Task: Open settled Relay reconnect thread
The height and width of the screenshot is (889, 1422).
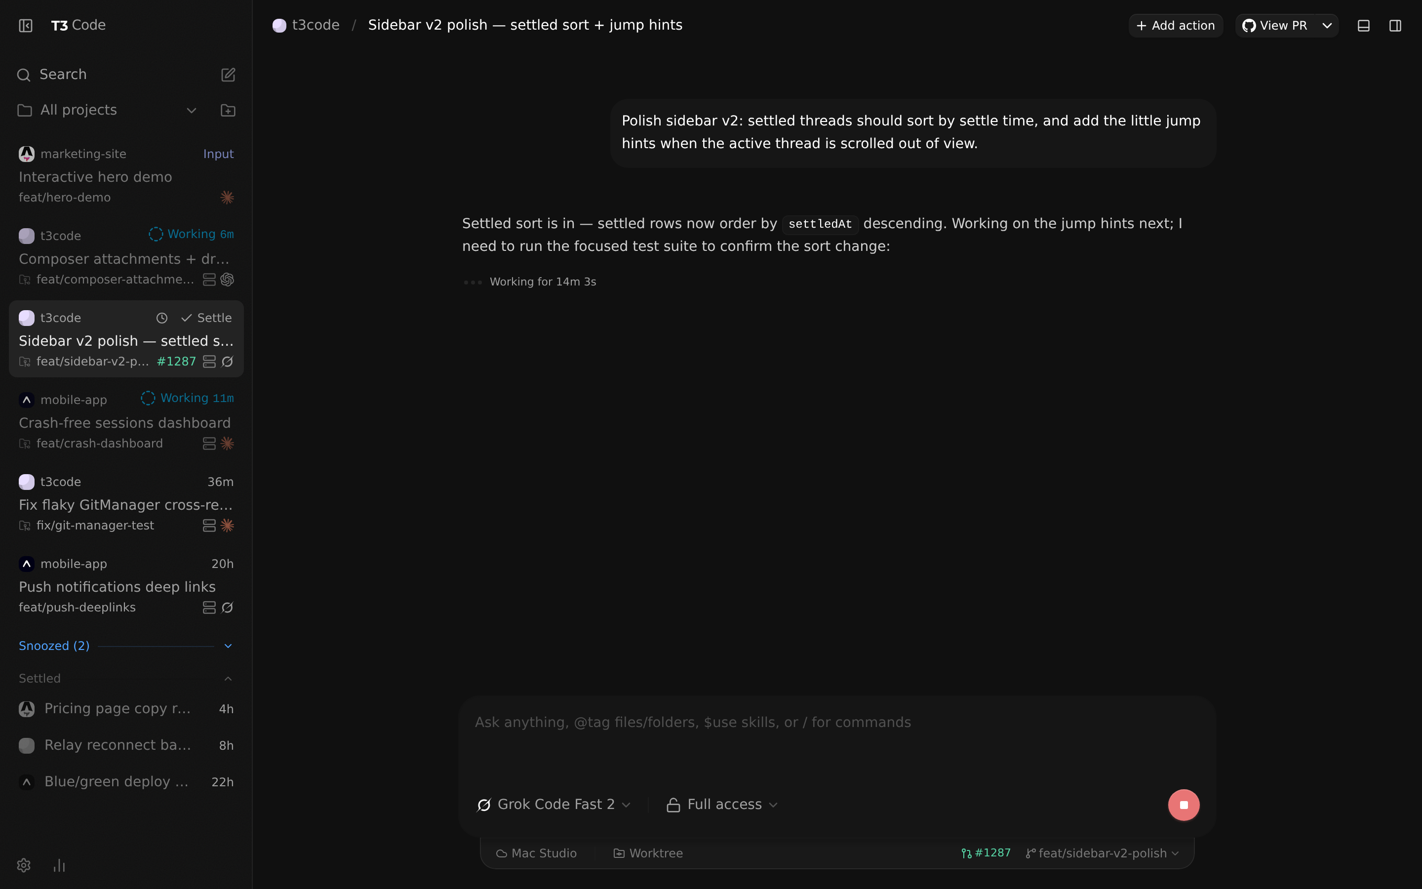Action: click(126, 746)
